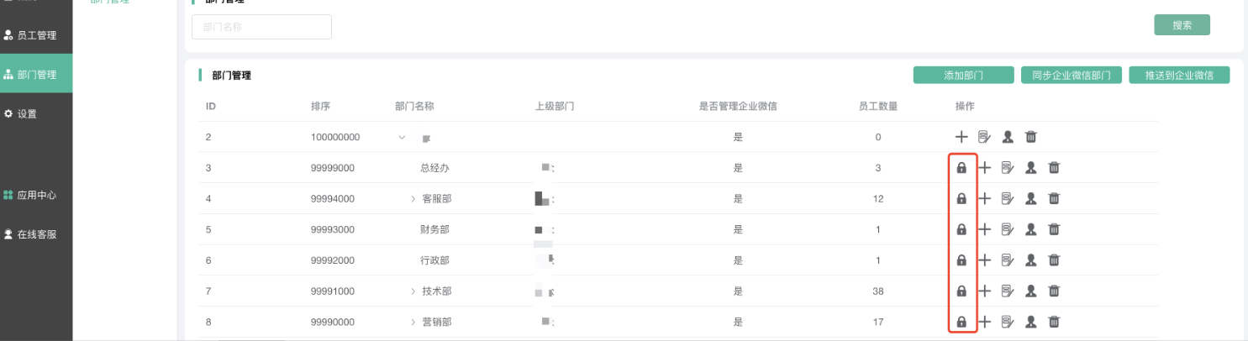The height and width of the screenshot is (341, 1248).
Task: Click the 添加部门 button
Action: click(x=963, y=75)
